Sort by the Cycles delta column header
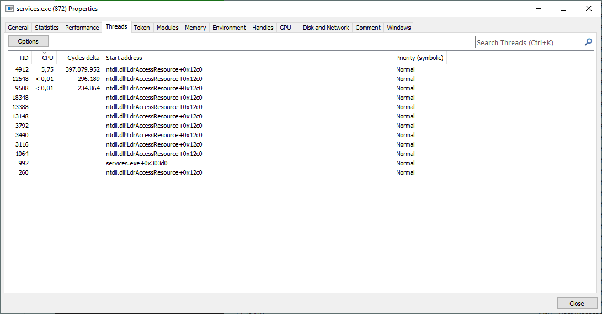602x314 pixels. pyautogui.click(x=80, y=58)
